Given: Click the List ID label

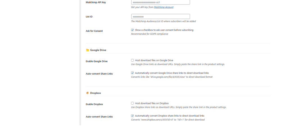Looking at the screenshot, I should tap(89, 17).
